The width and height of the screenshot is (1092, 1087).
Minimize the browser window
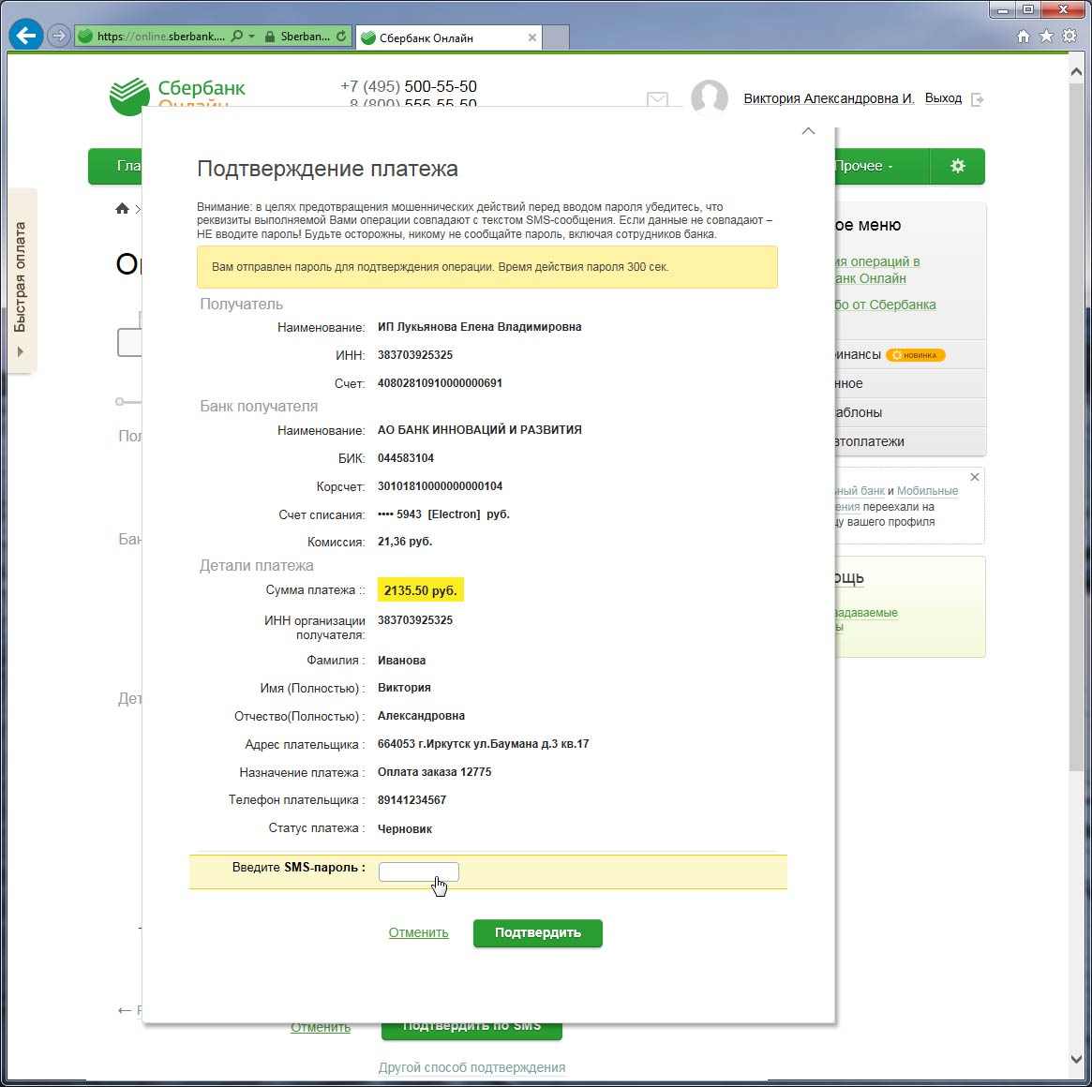pos(1003,9)
